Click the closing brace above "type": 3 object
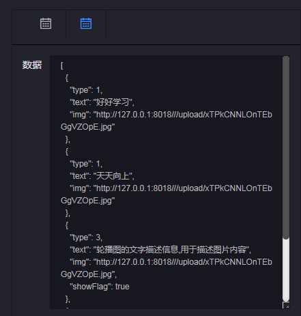The width and height of the screenshot is (301, 316). [x=68, y=213]
